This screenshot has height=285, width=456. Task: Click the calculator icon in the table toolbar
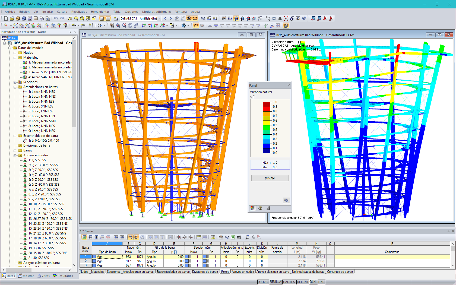[239, 237]
